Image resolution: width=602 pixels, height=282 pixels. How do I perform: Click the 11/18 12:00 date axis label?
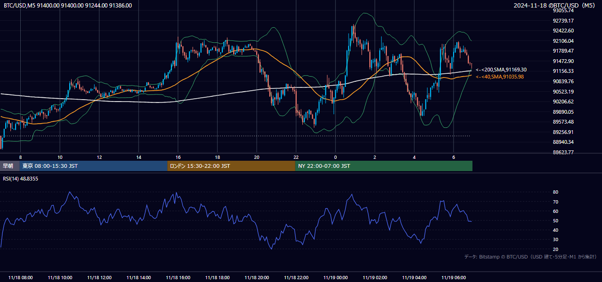[99, 278]
